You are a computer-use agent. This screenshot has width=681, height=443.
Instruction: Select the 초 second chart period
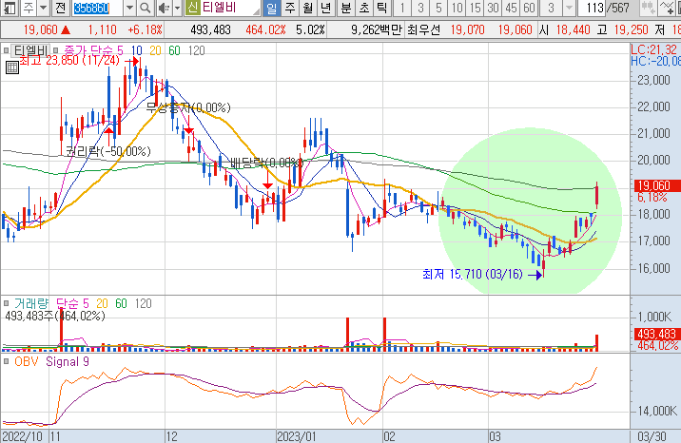coord(364,8)
